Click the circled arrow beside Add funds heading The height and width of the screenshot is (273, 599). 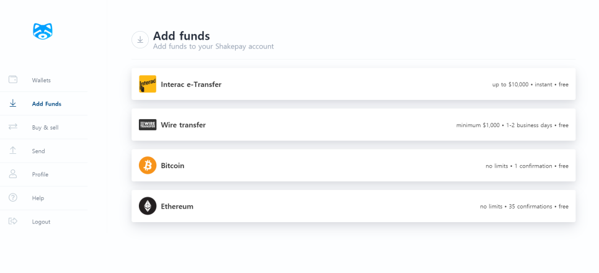coord(140,40)
